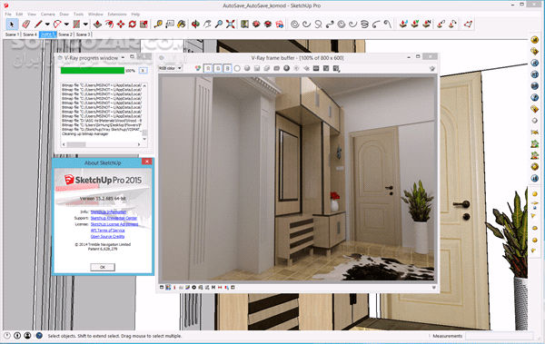
Task: Open API Terms of Service link
Action: coord(107,231)
